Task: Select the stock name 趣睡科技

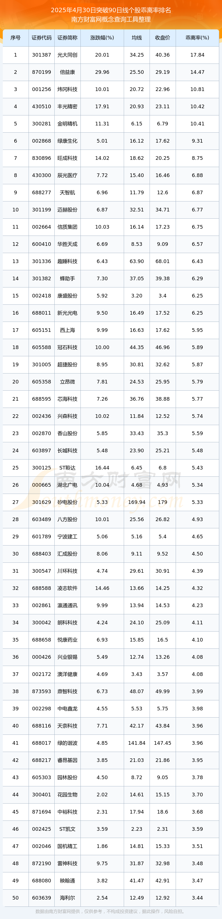Action: (x=67, y=261)
